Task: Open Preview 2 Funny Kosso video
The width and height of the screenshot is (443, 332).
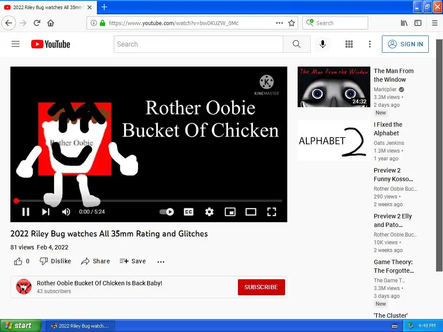Action: [x=393, y=175]
